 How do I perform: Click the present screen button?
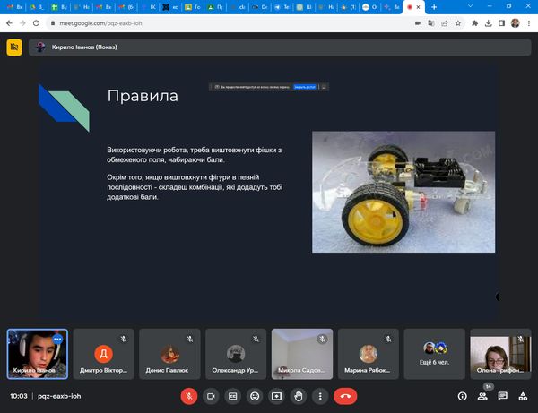[276, 395]
